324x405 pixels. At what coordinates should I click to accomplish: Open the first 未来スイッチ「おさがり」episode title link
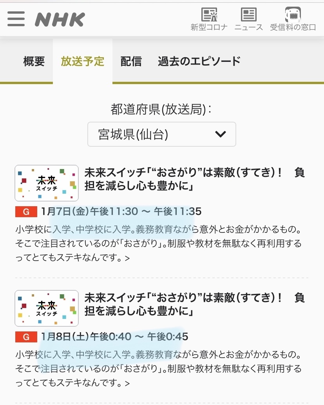(194, 179)
